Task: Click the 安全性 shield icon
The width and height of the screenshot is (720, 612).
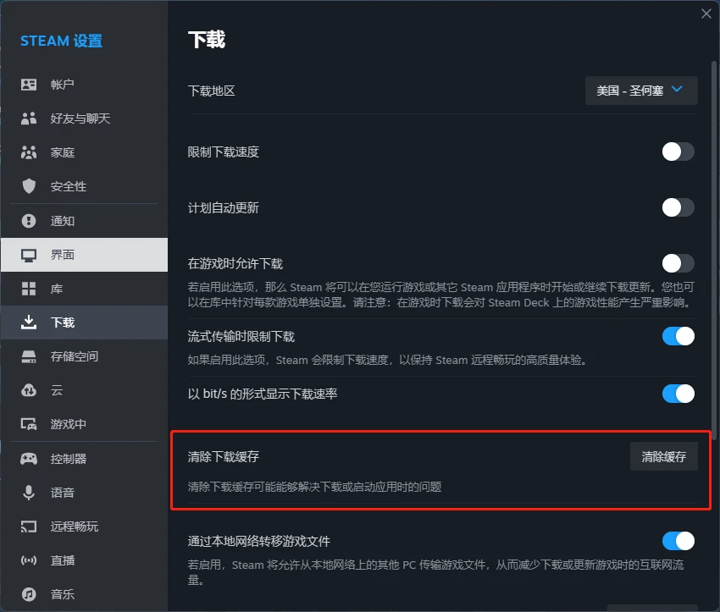Action: click(x=29, y=186)
